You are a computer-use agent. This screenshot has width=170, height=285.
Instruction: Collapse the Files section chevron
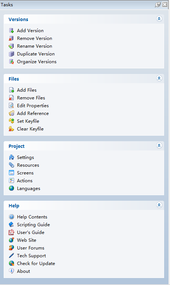[159, 78]
